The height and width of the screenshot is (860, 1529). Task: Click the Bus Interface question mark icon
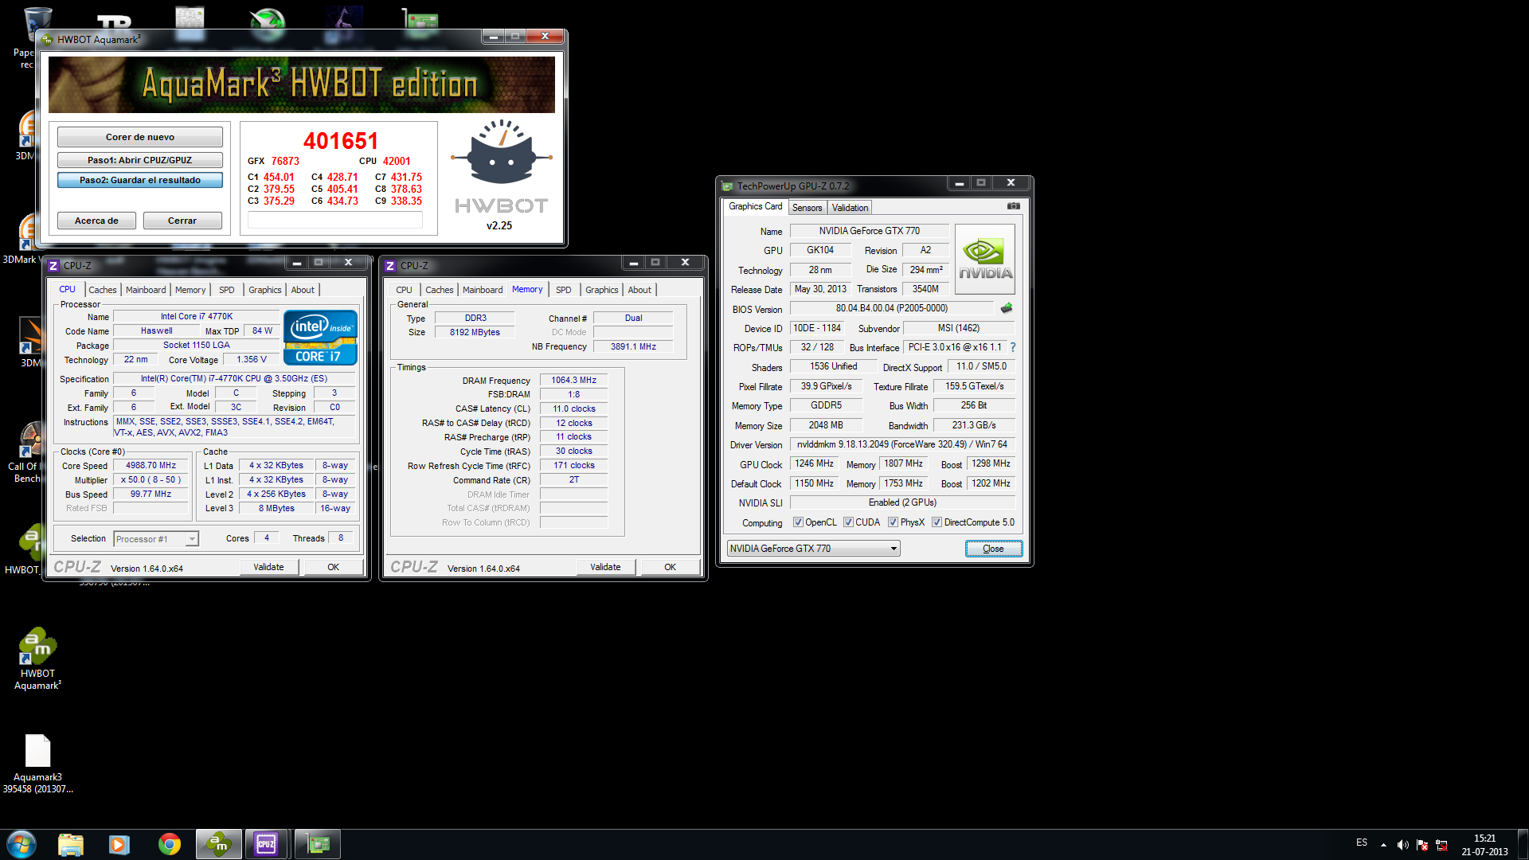[1013, 347]
